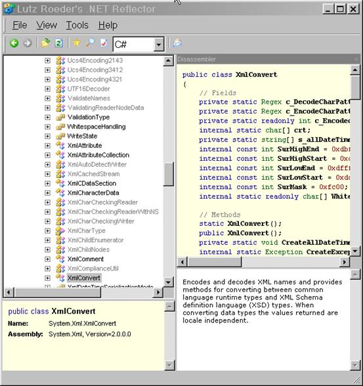Click the grey Forward navigation arrow
The height and width of the screenshot is (386, 363).
pos(28,43)
